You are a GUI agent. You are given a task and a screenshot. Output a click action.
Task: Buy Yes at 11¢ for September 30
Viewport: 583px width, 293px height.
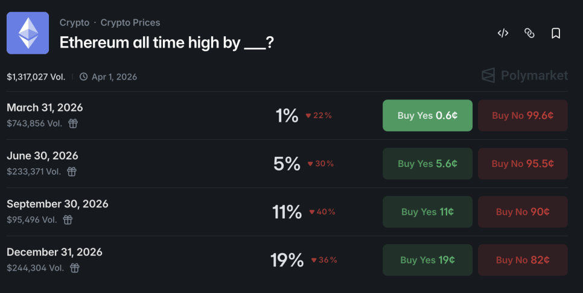(x=427, y=212)
